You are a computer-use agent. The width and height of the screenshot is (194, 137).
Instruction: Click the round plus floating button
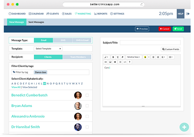(184, 127)
